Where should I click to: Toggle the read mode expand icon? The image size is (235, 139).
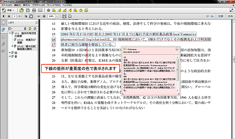pyautogui.click(x=231, y=10)
